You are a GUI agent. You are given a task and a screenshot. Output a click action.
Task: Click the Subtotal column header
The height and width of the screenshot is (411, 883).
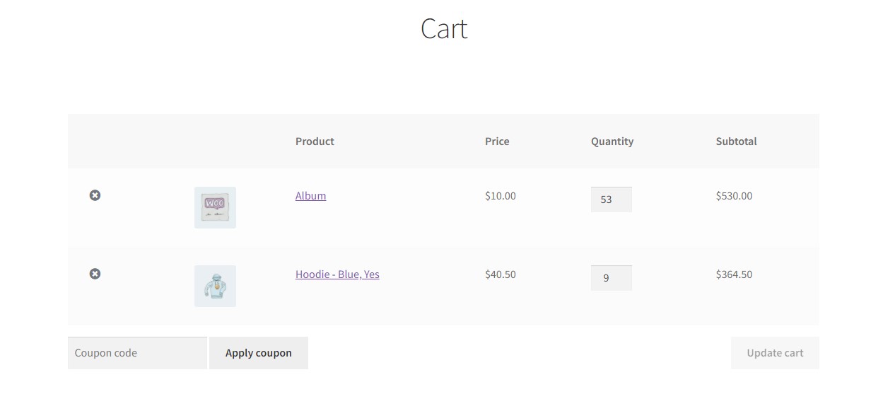(736, 141)
